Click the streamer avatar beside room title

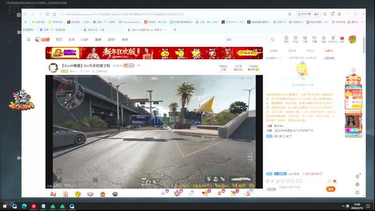(53, 68)
